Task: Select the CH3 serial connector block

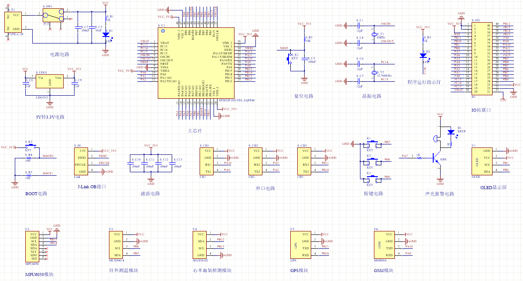Action: tap(304, 161)
